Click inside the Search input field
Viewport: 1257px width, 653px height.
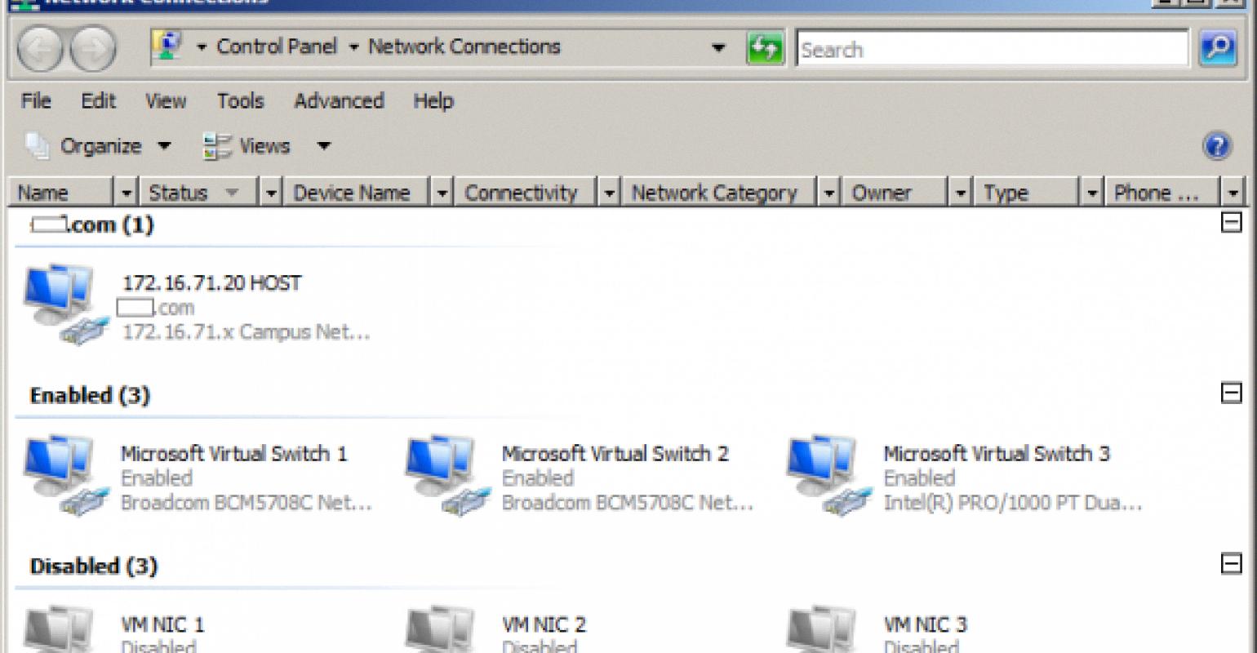[991, 50]
